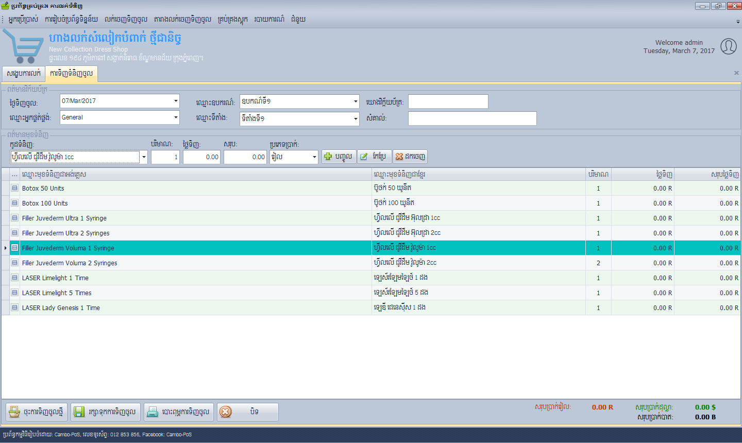Click the quantity input field showing 1
The width and height of the screenshot is (742, 443).
tap(165, 157)
